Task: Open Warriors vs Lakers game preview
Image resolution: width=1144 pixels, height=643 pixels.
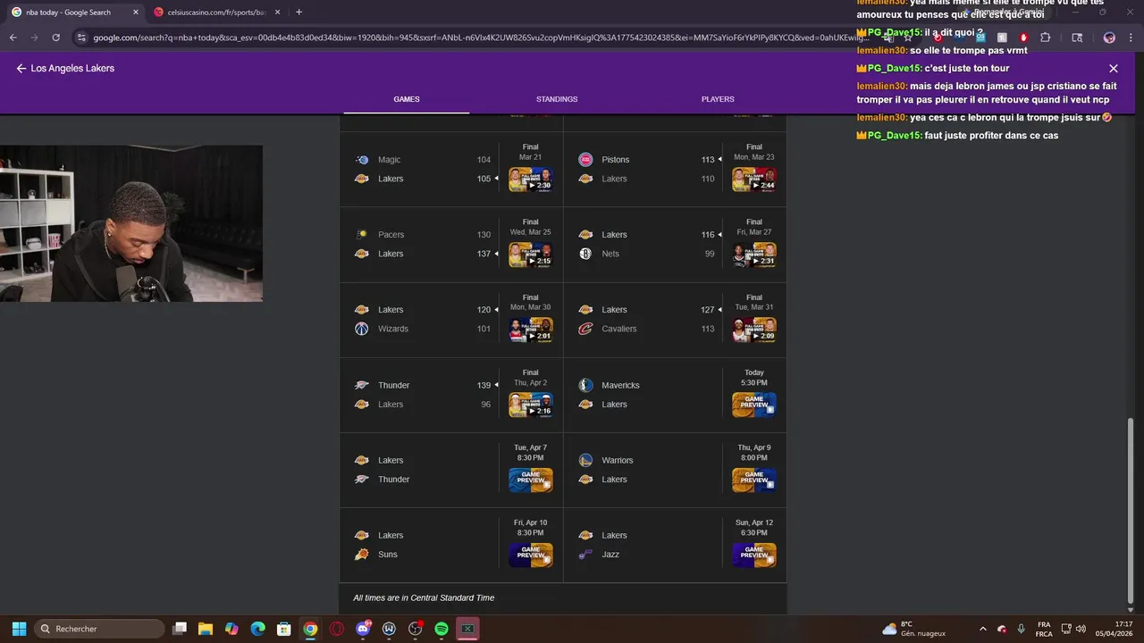Action: (754, 480)
